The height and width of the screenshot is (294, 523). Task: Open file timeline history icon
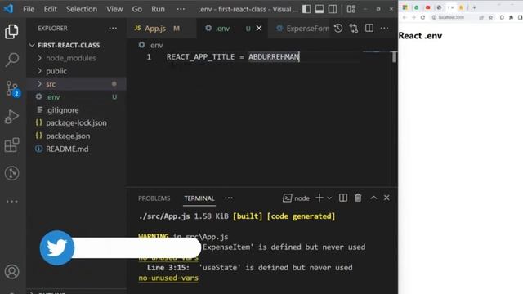pos(338,29)
